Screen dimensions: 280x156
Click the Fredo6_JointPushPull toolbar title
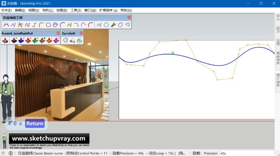coord(17,33)
